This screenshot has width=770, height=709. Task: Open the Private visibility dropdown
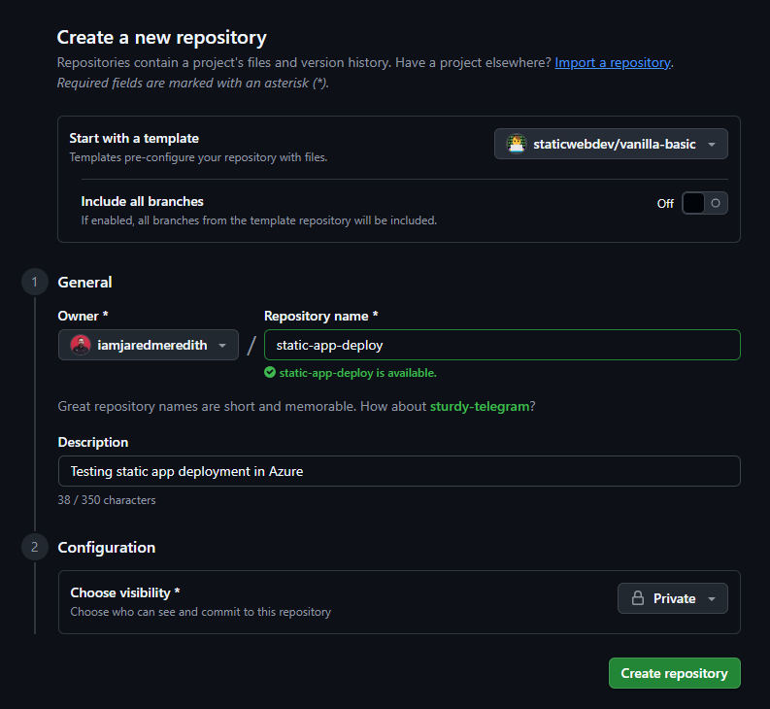pos(672,598)
